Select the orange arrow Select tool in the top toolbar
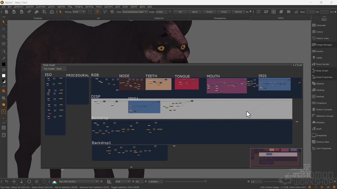Image resolution: width=337 pixels, height=189 pixels. [60, 12]
